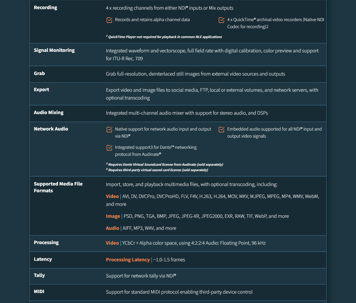This screenshot has height=303, width=356.
Task: Select the orange 'Video' label in Processing row
Action: click(x=112, y=243)
